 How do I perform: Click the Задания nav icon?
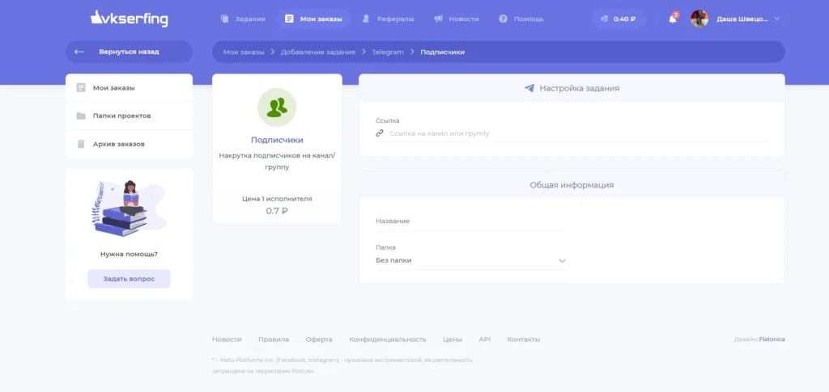pos(225,19)
